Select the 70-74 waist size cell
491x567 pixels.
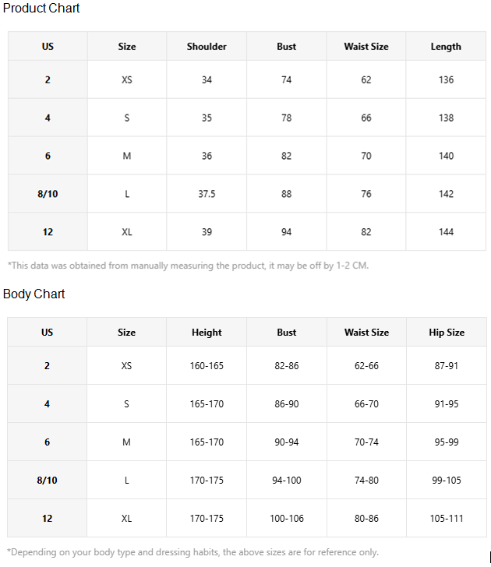[x=366, y=442]
